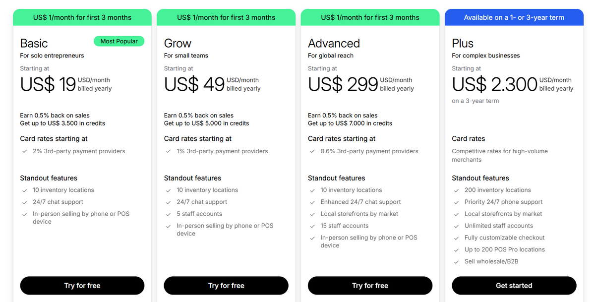Click the Most Popular badge on Basic

click(119, 41)
